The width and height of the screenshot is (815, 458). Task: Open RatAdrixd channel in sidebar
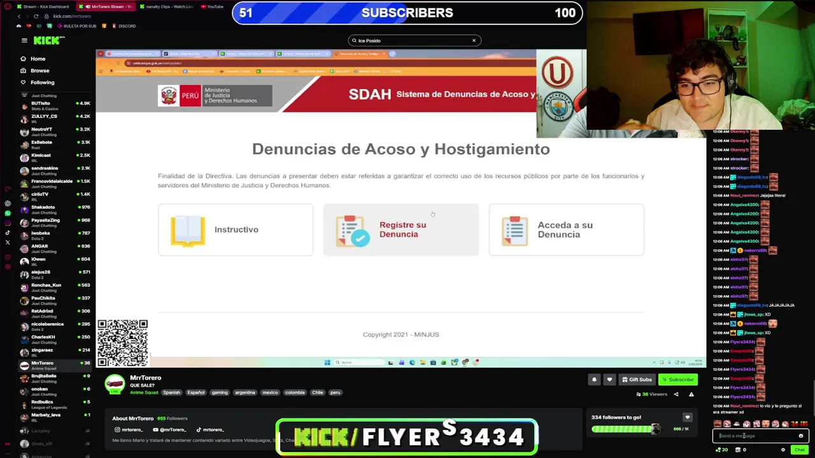click(x=56, y=314)
